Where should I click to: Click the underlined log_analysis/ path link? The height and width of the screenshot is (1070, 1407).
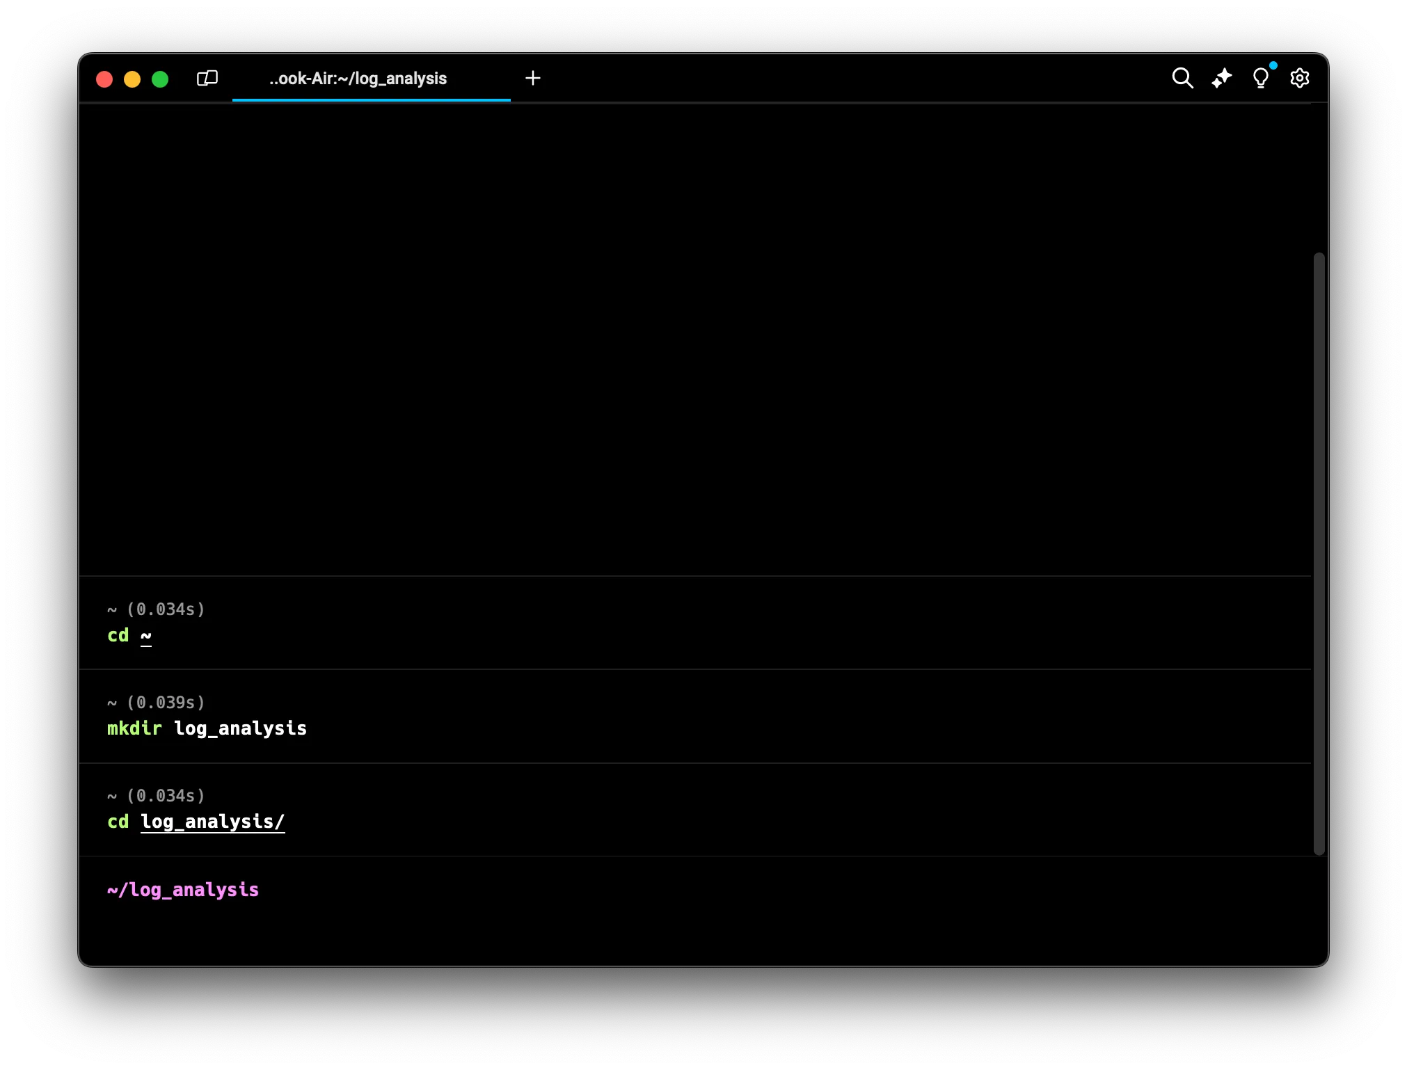(x=212, y=822)
